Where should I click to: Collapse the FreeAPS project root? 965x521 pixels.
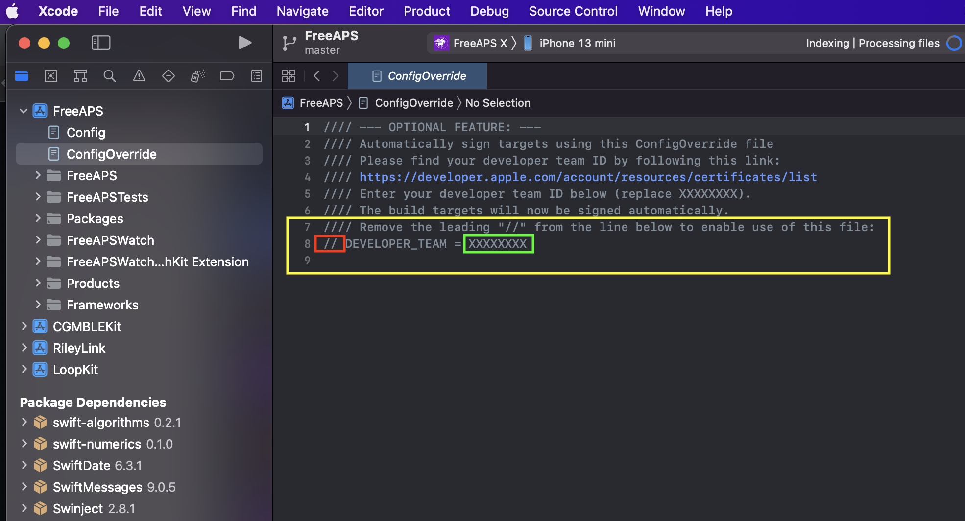pos(23,111)
